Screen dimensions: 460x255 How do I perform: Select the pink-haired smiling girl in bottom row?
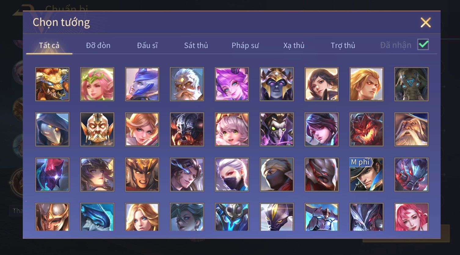pos(411,217)
